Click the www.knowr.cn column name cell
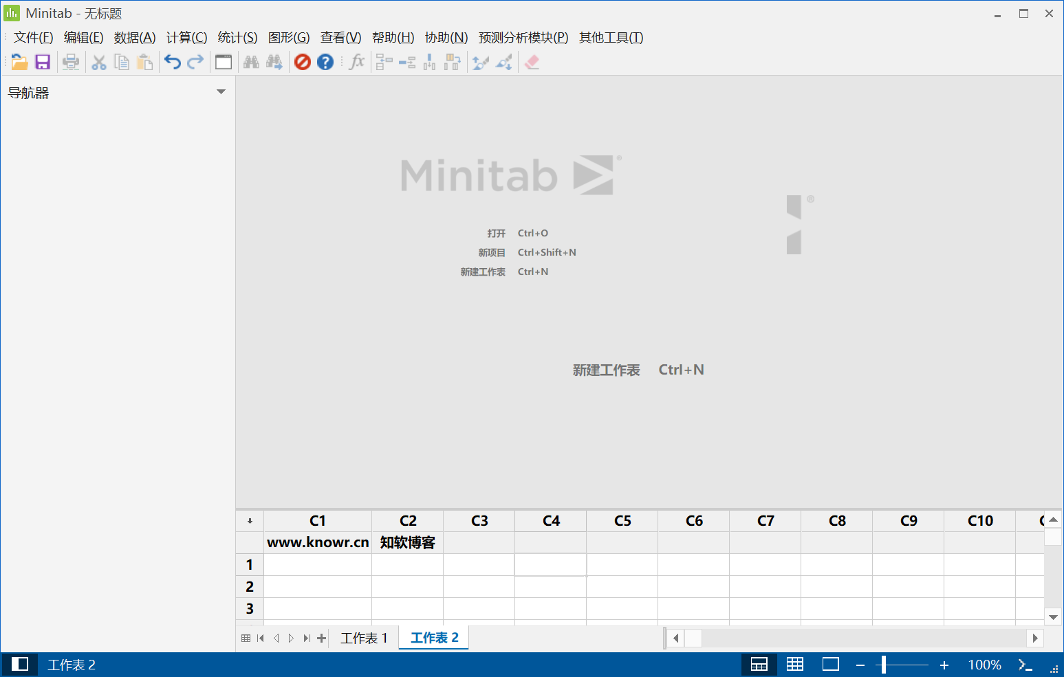 tap(318, 542)
